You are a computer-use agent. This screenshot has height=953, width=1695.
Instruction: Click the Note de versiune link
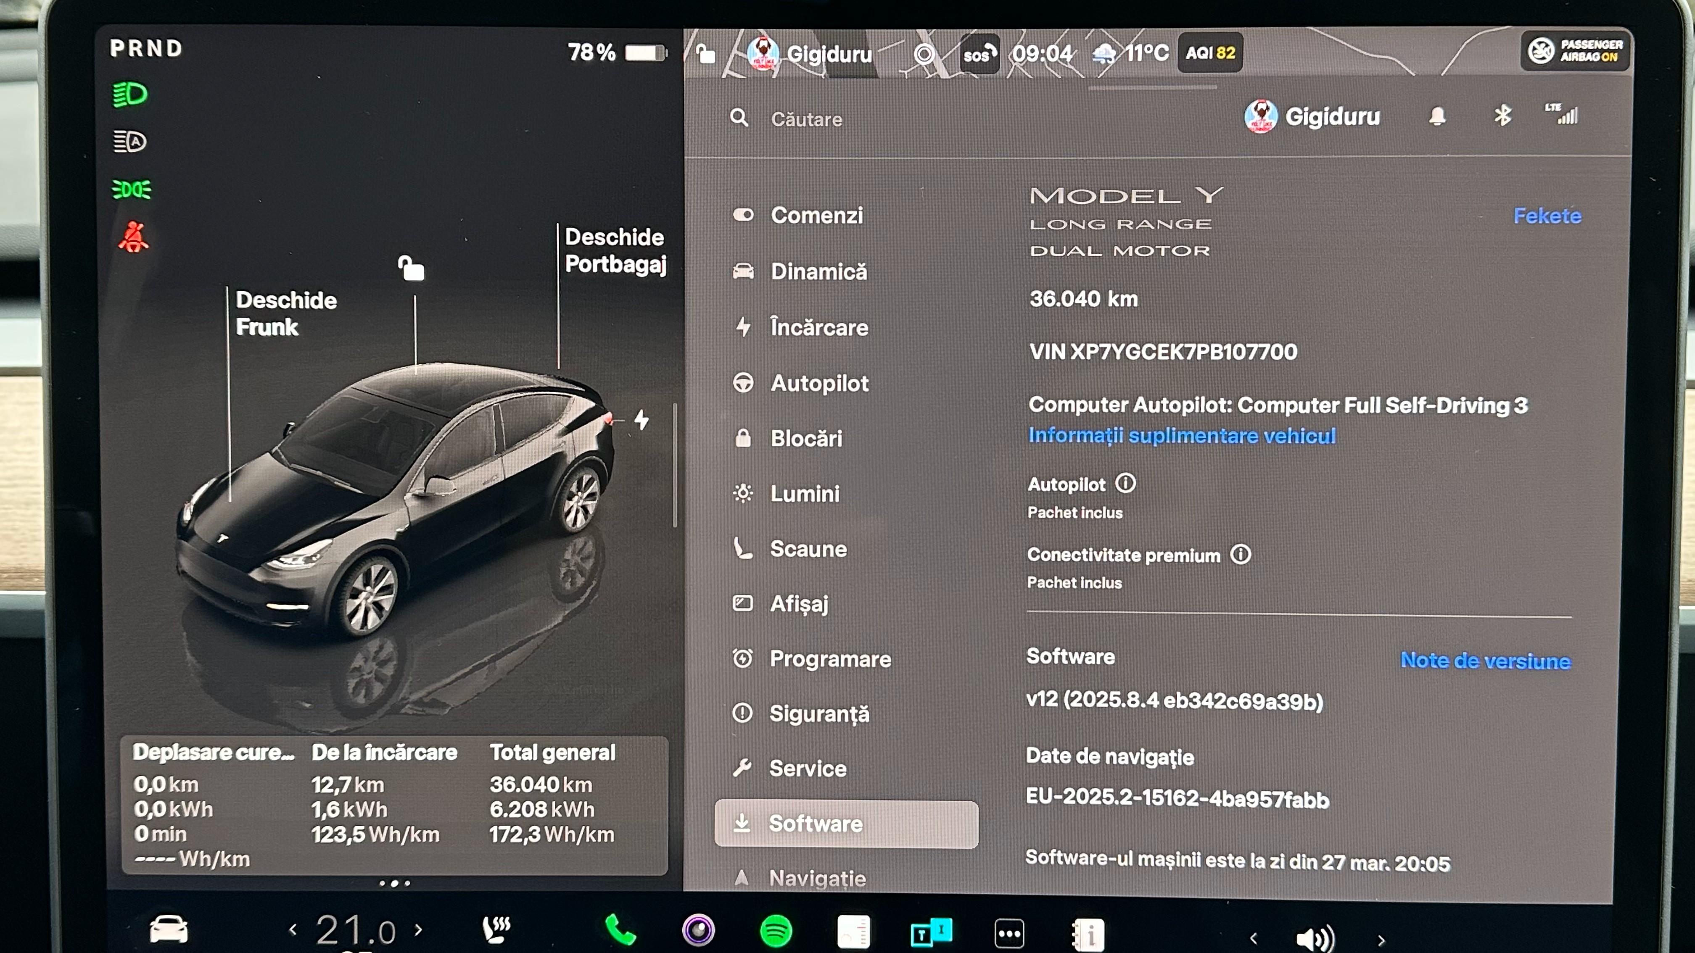pyautogui.click(x=1485, y=660)
